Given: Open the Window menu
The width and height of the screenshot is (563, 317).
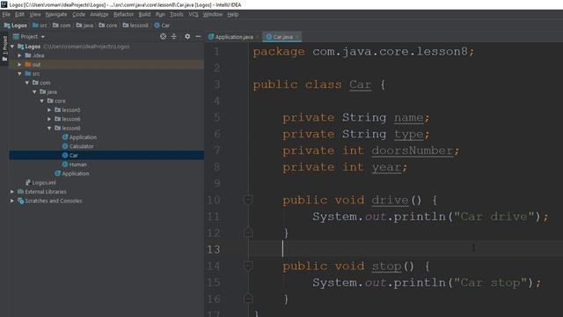Looking at the screenshot, I should tap(213, 14).
